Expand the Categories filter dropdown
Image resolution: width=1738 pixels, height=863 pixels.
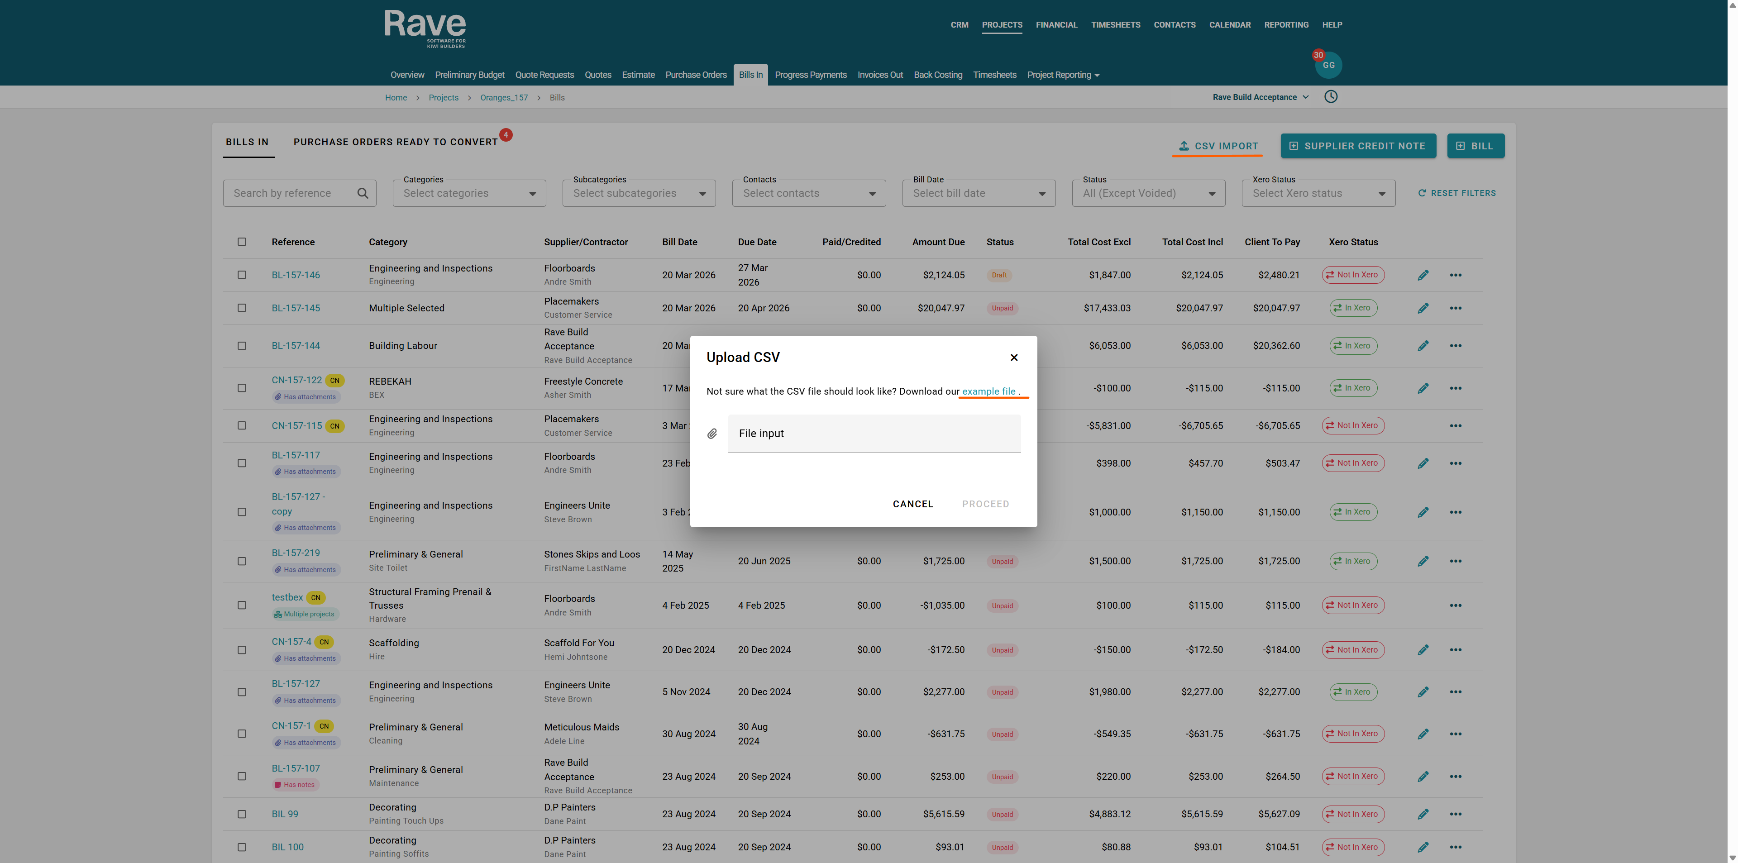tap(469, 194)
